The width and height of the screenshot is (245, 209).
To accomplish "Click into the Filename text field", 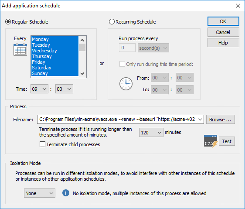I will click(x=117, y=120).
